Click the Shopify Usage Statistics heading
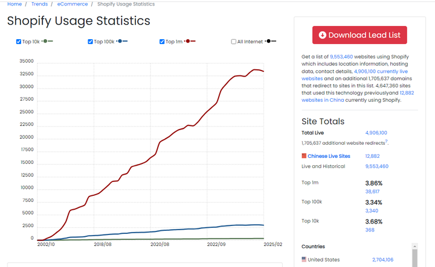 (79, 20)
